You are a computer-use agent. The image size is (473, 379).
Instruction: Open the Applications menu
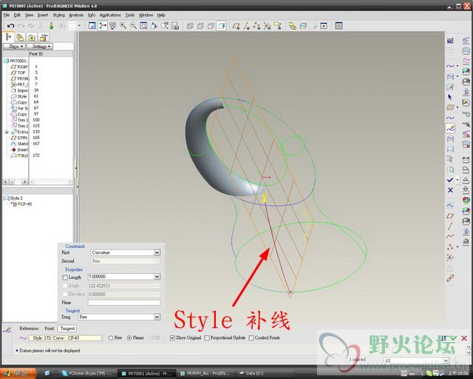point(110,15)
